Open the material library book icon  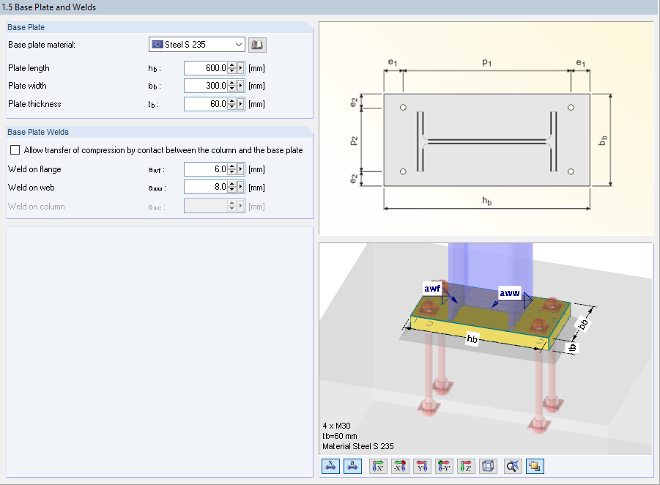[x=256, y=45]
